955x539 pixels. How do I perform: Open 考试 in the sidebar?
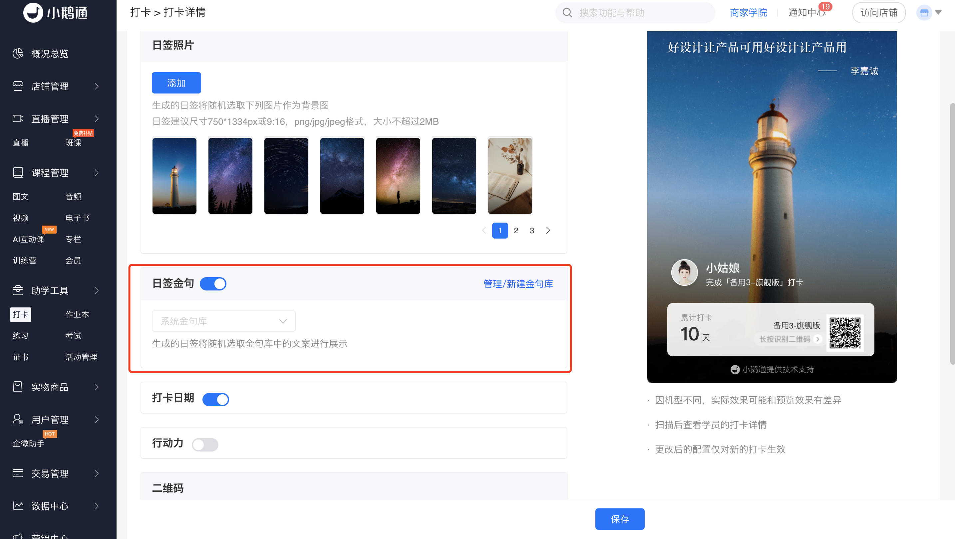point(73,336)
